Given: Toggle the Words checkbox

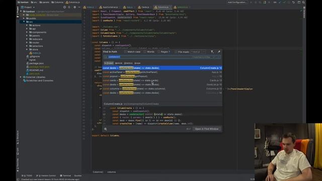Looking at the screenshot, I should [x=145, y=52].
